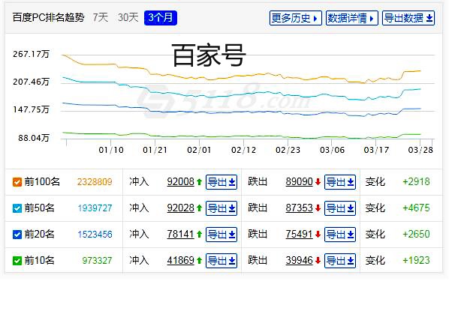Open the 87353 跌出 link

299,208
